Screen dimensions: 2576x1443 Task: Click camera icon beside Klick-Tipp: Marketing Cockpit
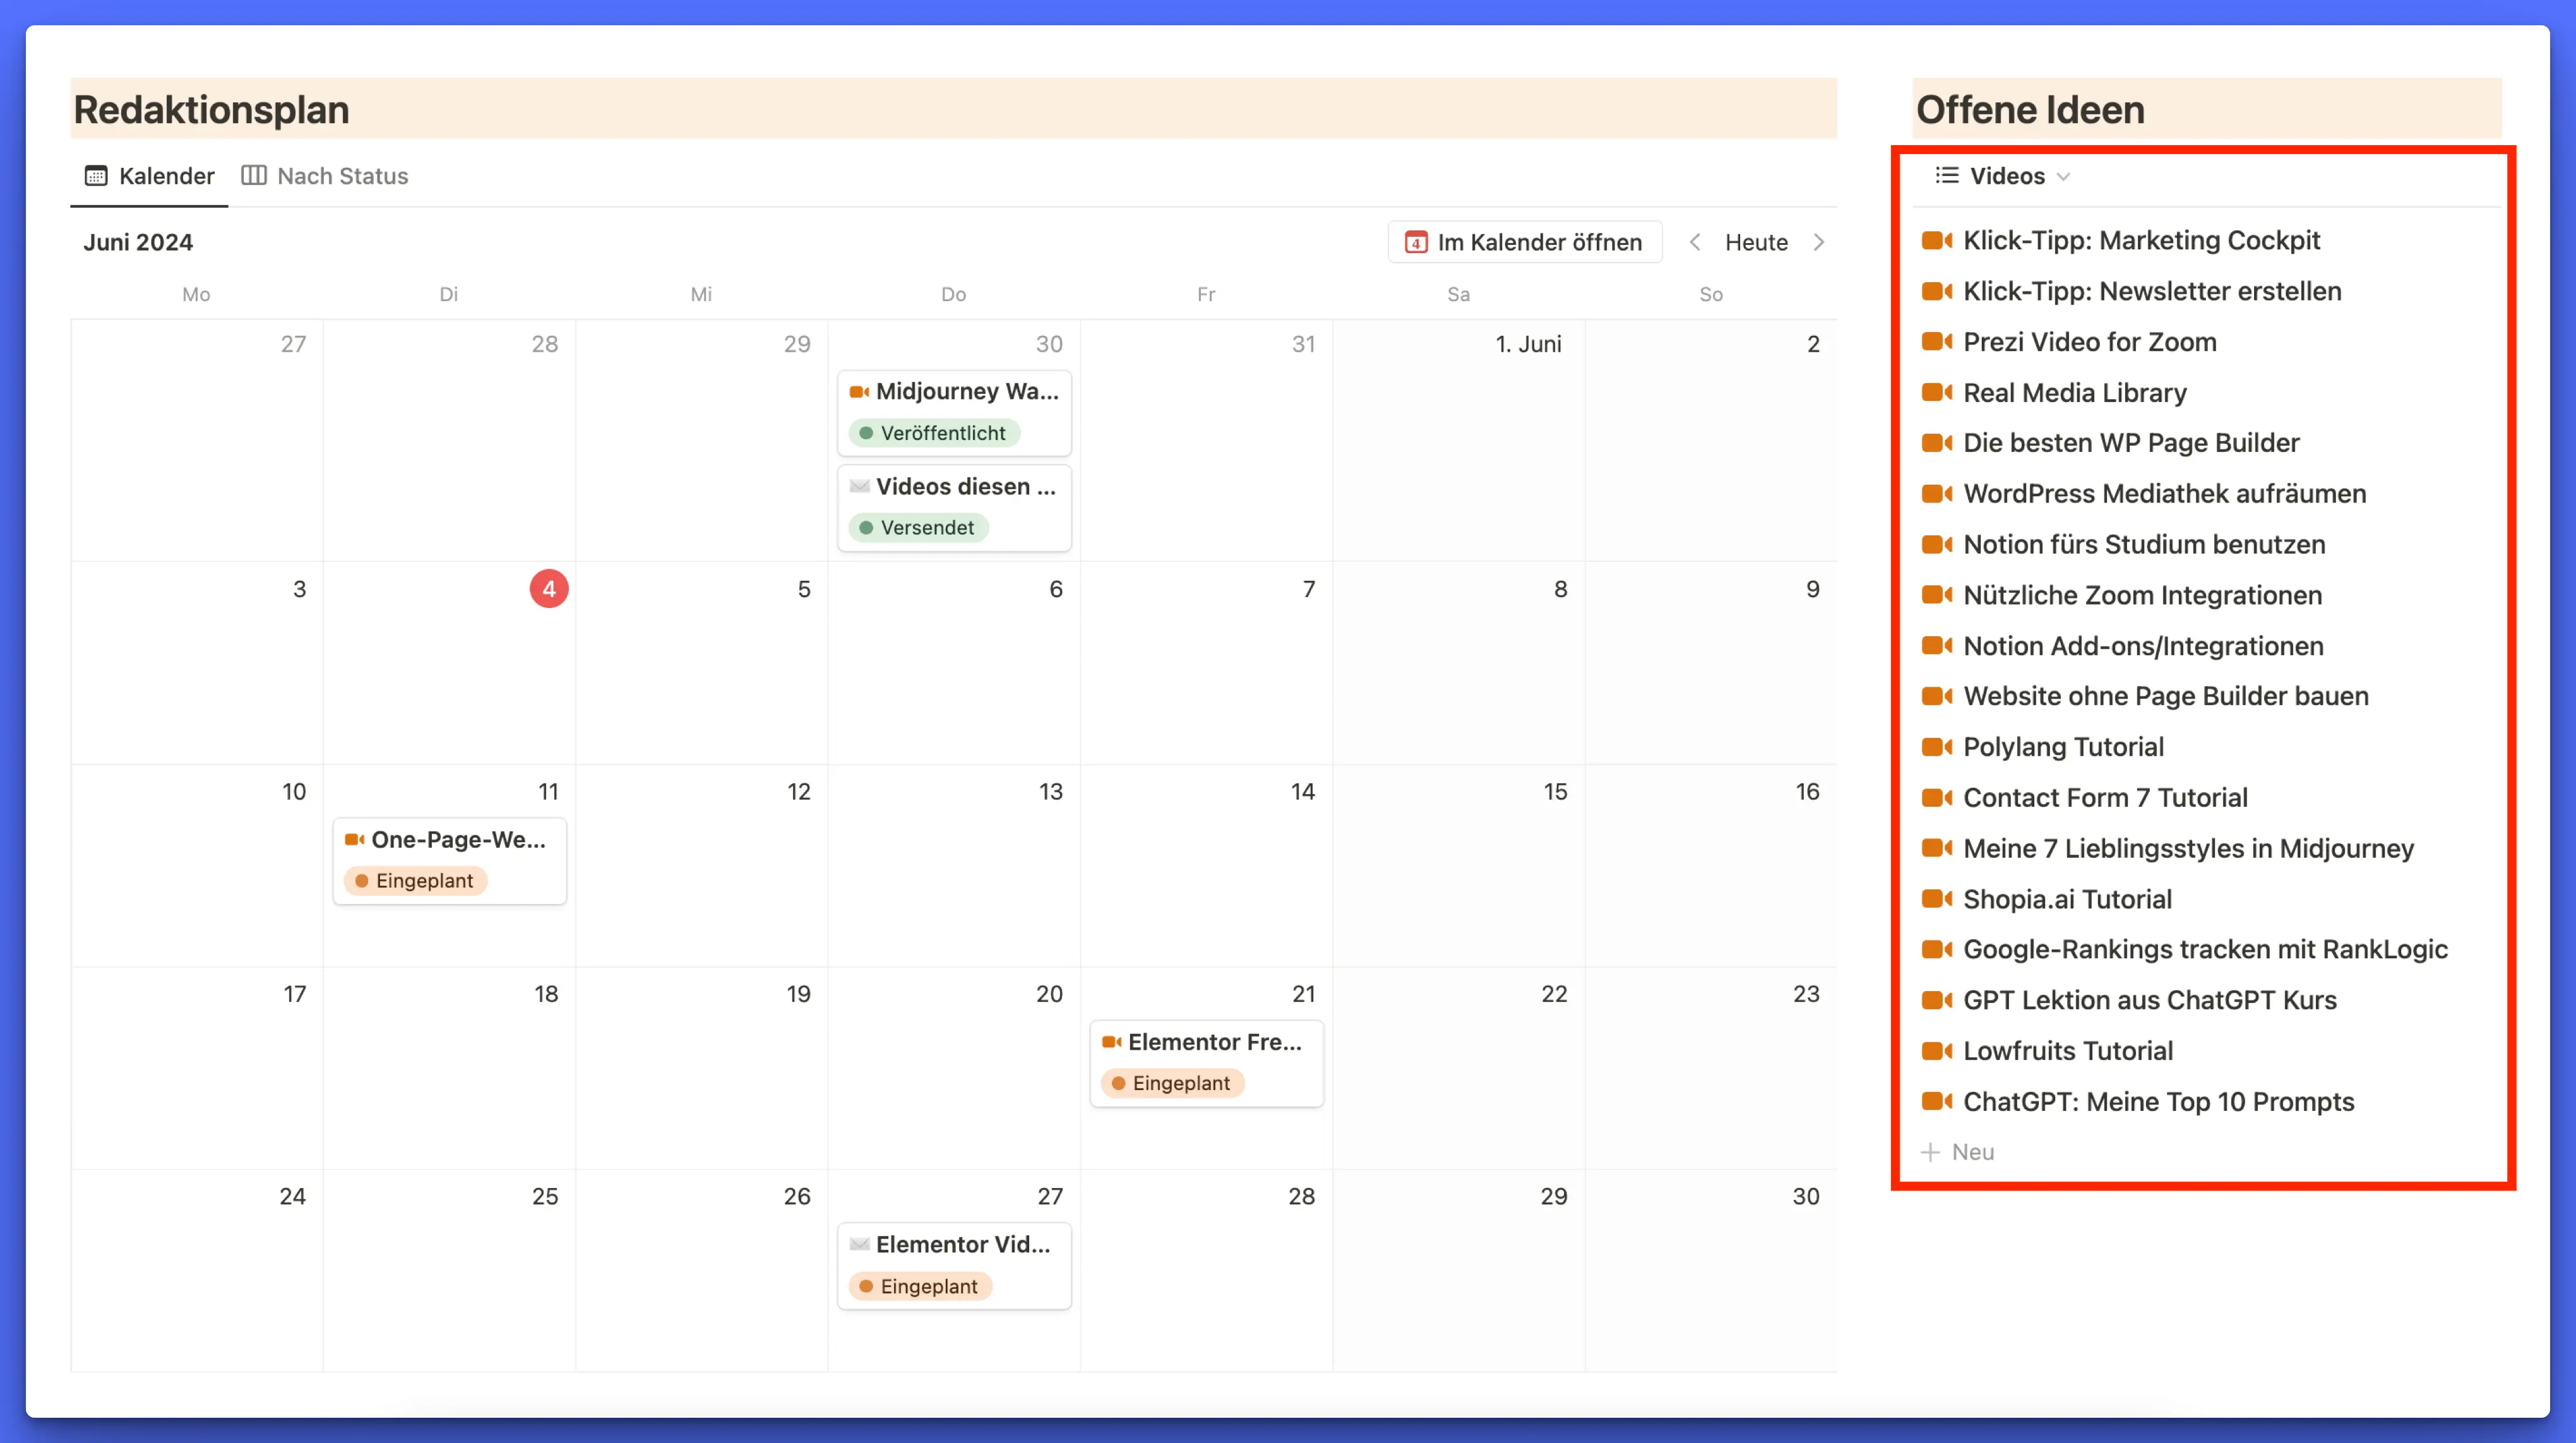click(1936, 240)
